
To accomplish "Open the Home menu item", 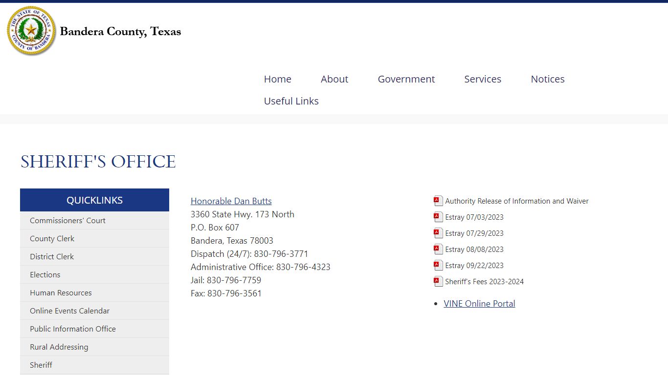I will [x=277, y=79].
